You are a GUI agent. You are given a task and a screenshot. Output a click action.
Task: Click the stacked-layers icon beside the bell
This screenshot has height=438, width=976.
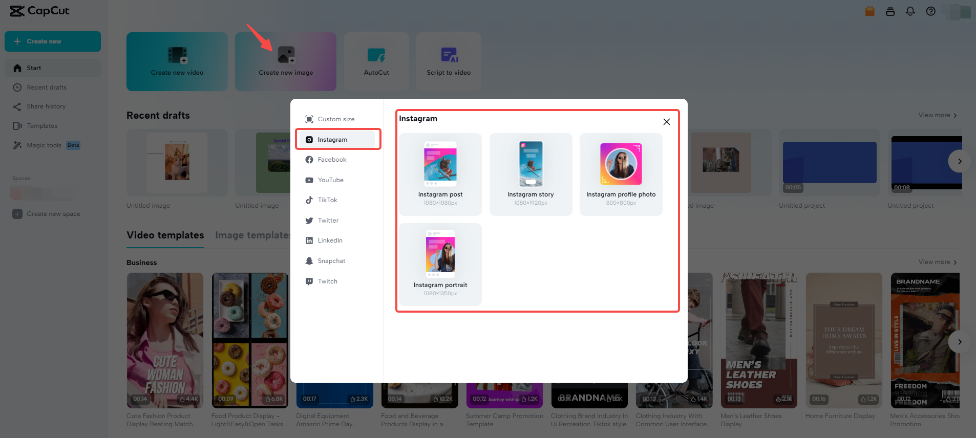[x=890, y=11]
